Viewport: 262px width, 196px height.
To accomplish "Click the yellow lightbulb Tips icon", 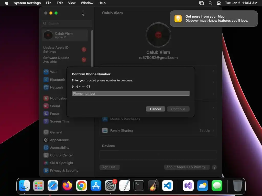I will pyautogui.click(x=178, y=18).
